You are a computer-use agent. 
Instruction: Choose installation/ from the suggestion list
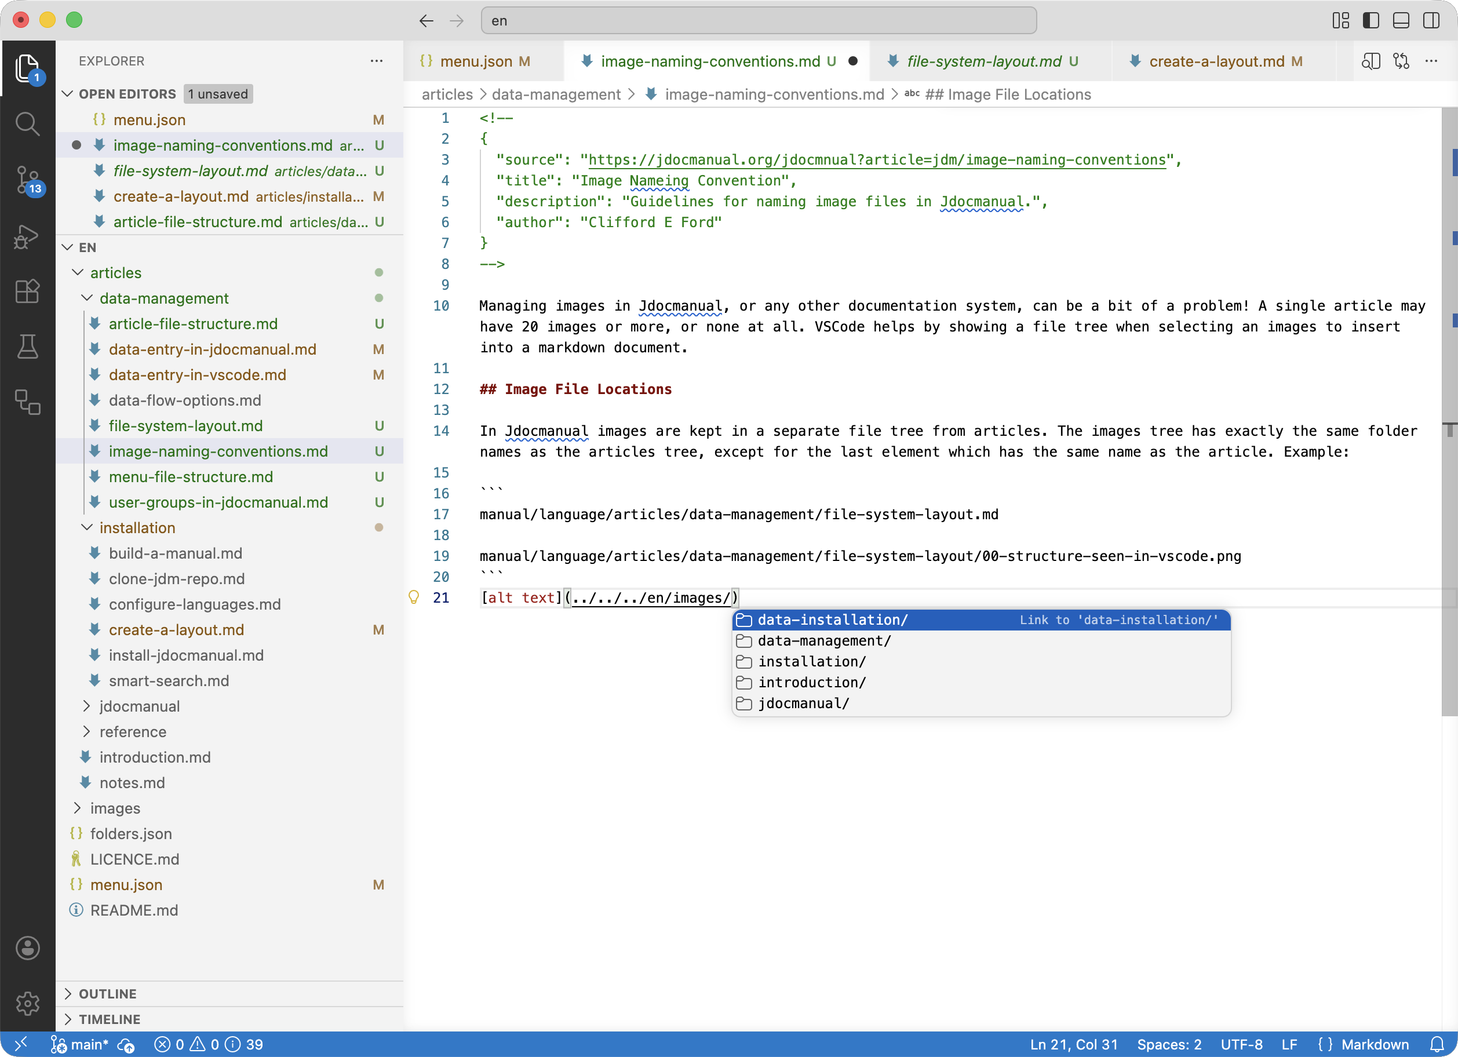tap(981, 662)
